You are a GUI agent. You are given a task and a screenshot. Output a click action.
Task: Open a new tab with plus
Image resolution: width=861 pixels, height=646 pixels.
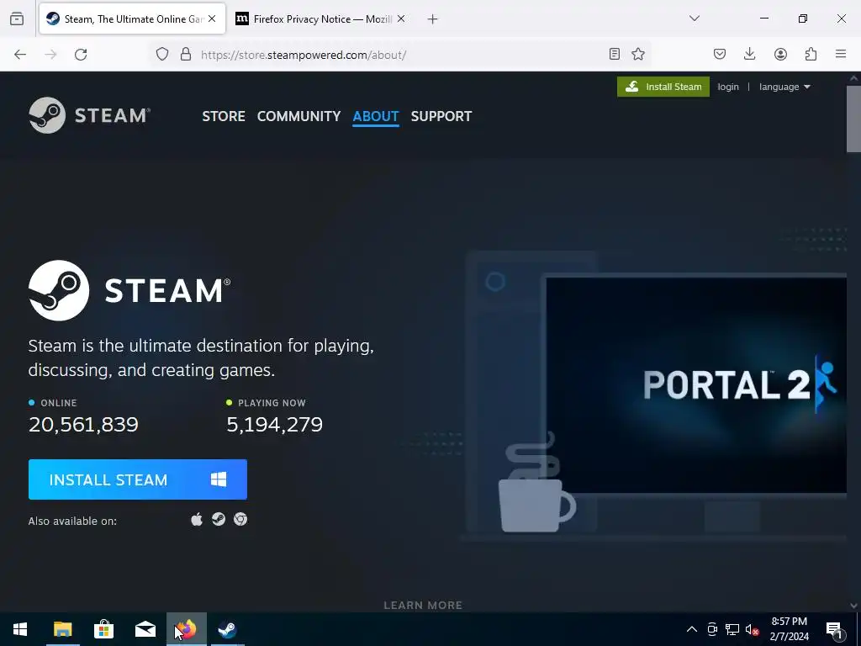click(433, 19)
